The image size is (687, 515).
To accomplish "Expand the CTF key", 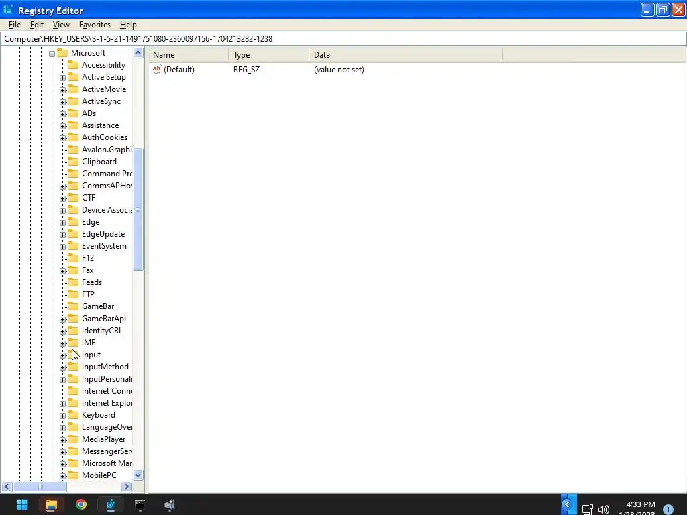I will pyautogui.click(x=62, y=198).
